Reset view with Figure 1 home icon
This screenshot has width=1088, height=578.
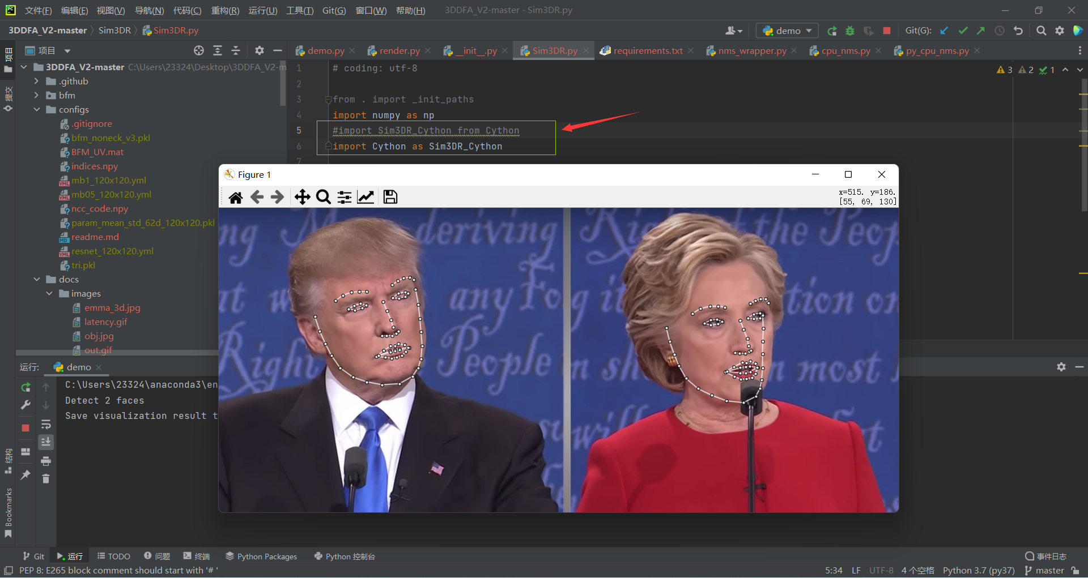(x=236, y=197)
